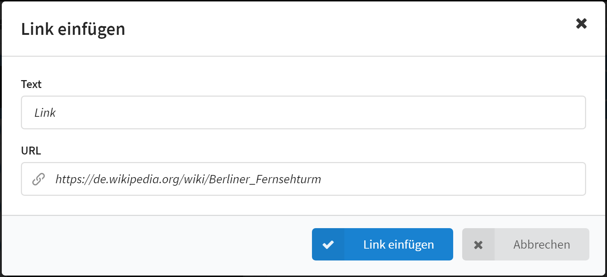The height and width of the screenshot is (277, 607).
Task: Click the 'Link' placeholder in the Text field
Action: (x=45, y=113)
